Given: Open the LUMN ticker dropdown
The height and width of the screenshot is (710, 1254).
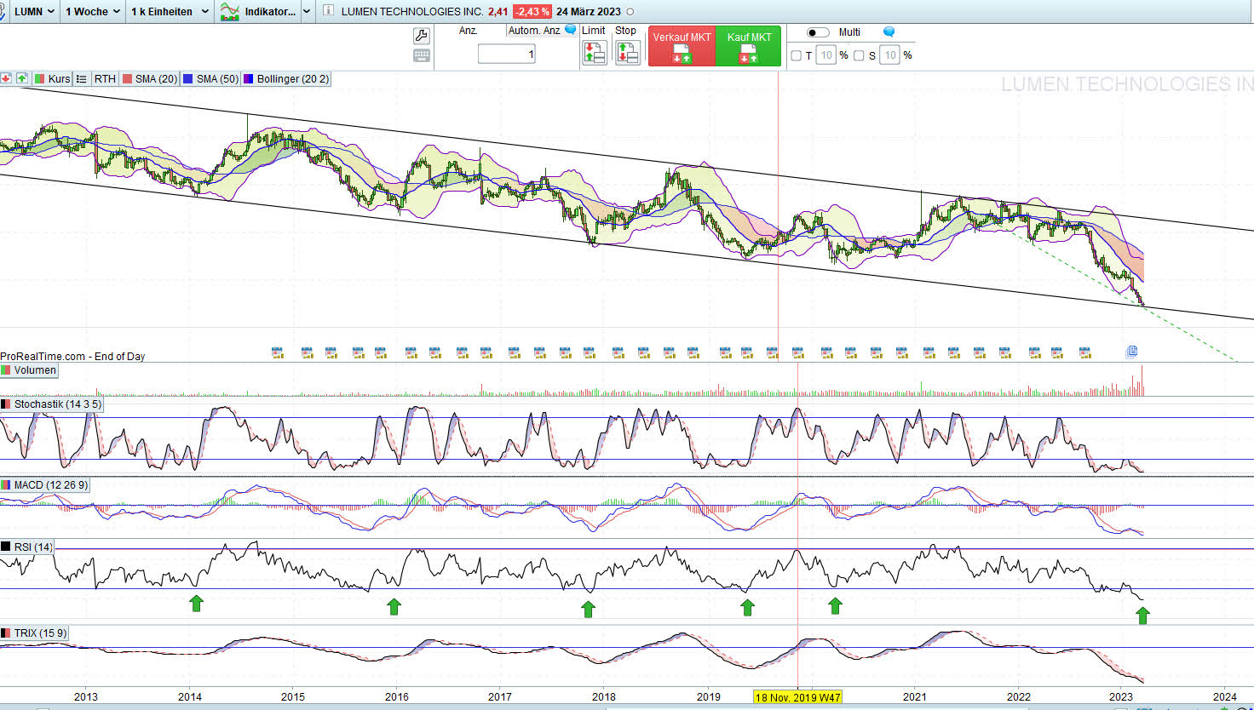Looking at the screenshot, I should [x=34, y=11].
